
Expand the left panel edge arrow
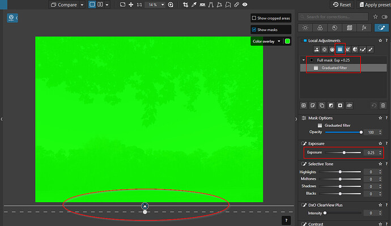[x=2, y=119]
